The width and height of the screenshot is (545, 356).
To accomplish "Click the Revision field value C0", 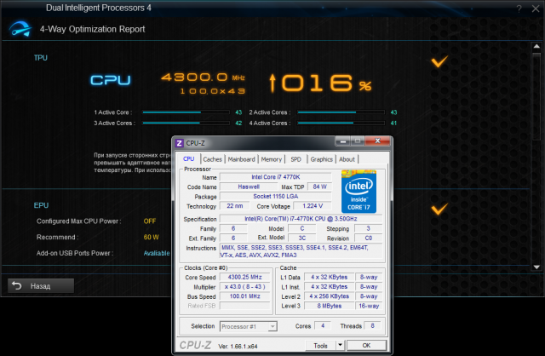I will pos(369,238).
